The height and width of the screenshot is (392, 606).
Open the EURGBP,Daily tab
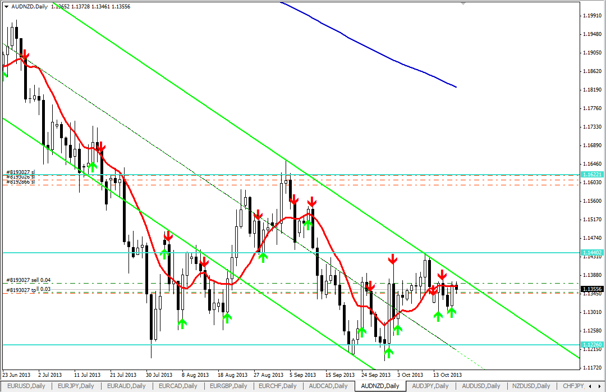coord(228,386)
